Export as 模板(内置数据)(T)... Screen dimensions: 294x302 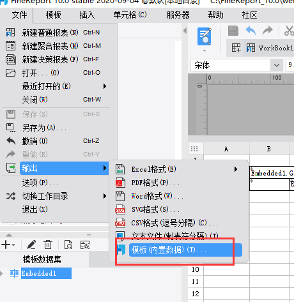[185, 250]
